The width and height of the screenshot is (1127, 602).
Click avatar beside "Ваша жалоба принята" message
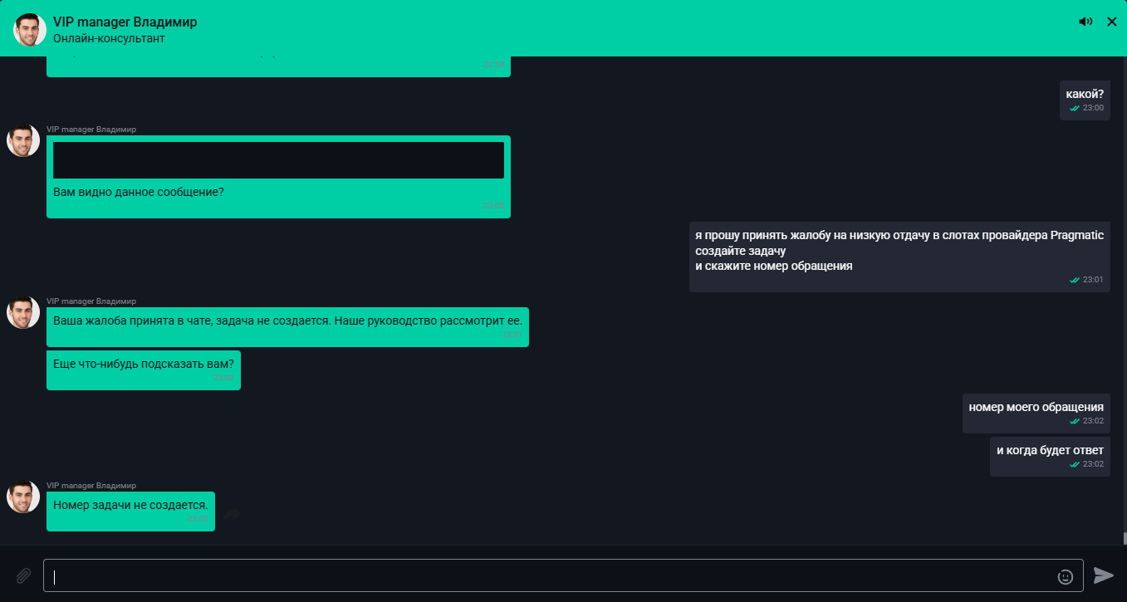(x=23, y=312)
